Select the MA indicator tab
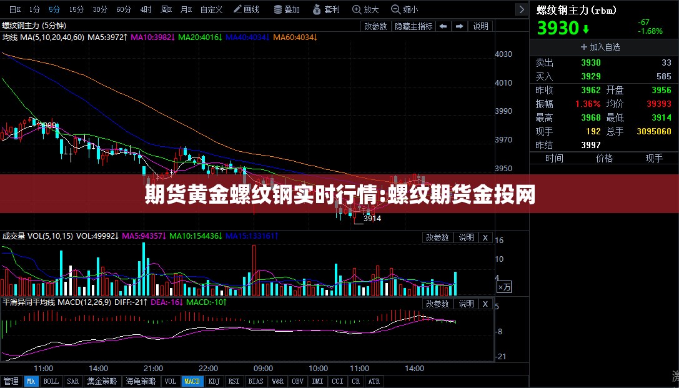679x388 pixels. [31, 381]
